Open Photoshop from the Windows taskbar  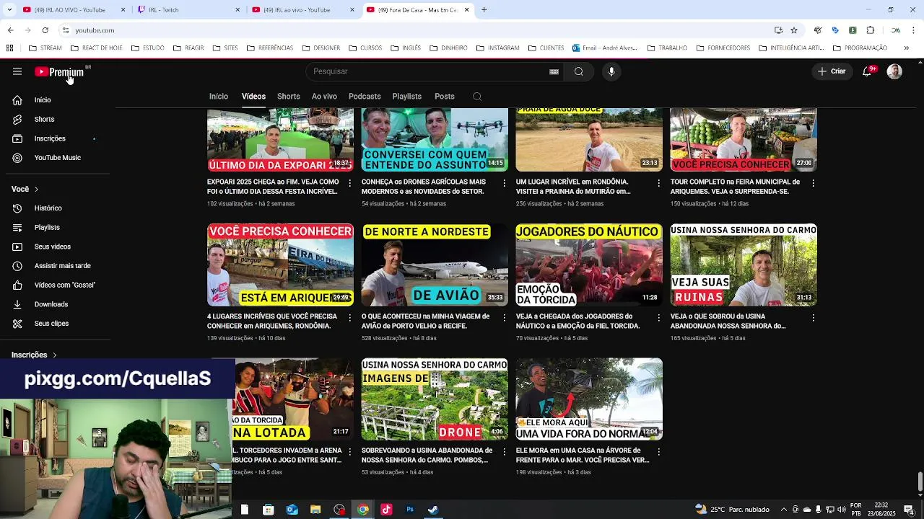tap(410, 510)
